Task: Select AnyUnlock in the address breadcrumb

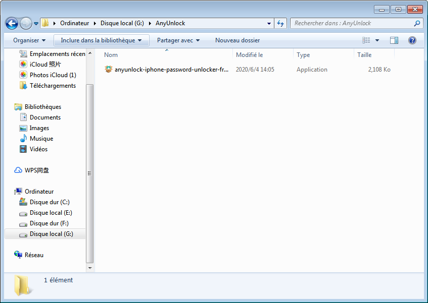Action: 170,23
